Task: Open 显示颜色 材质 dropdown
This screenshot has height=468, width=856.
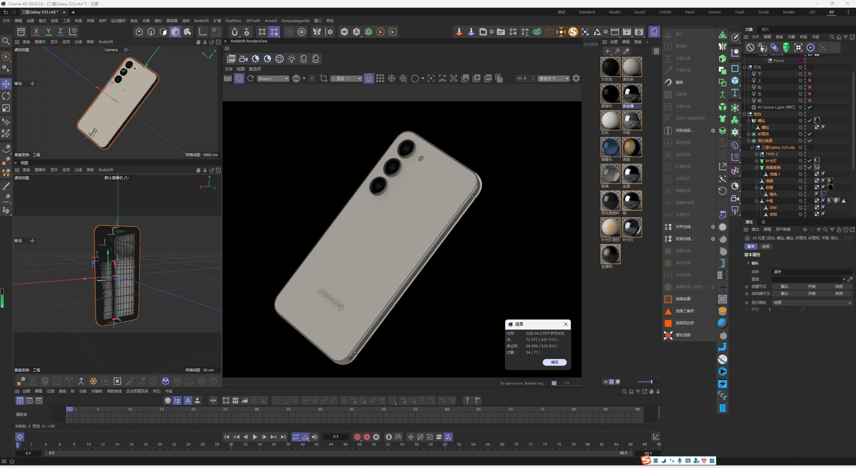Action: pyautogui.click(x=812, y=303)
